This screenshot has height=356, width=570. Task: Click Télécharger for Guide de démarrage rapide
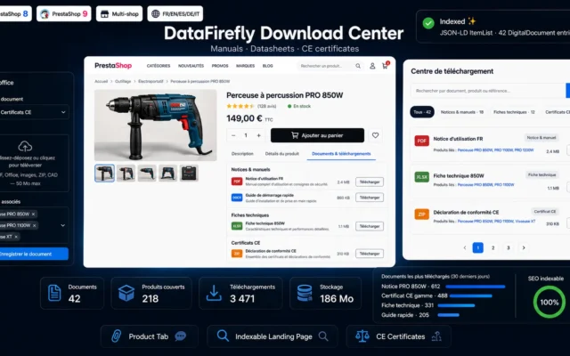pos(370,198)
